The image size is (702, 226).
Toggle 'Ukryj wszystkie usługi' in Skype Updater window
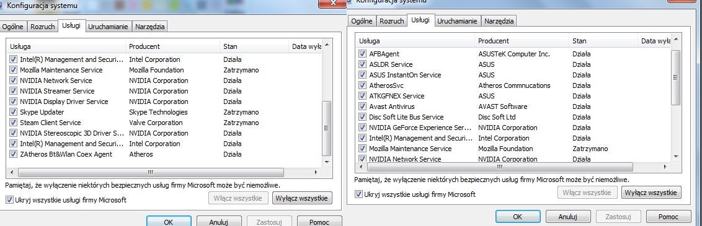(9, 199)
